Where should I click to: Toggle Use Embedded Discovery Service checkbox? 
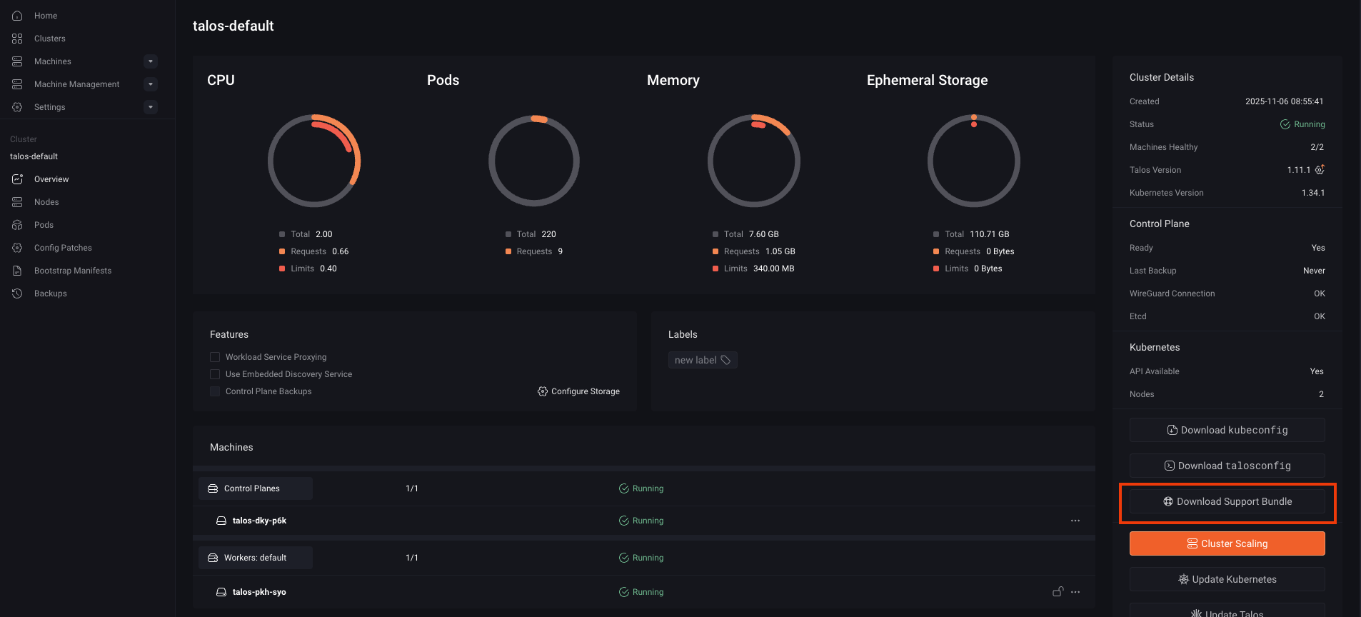[x=215, y=374]
